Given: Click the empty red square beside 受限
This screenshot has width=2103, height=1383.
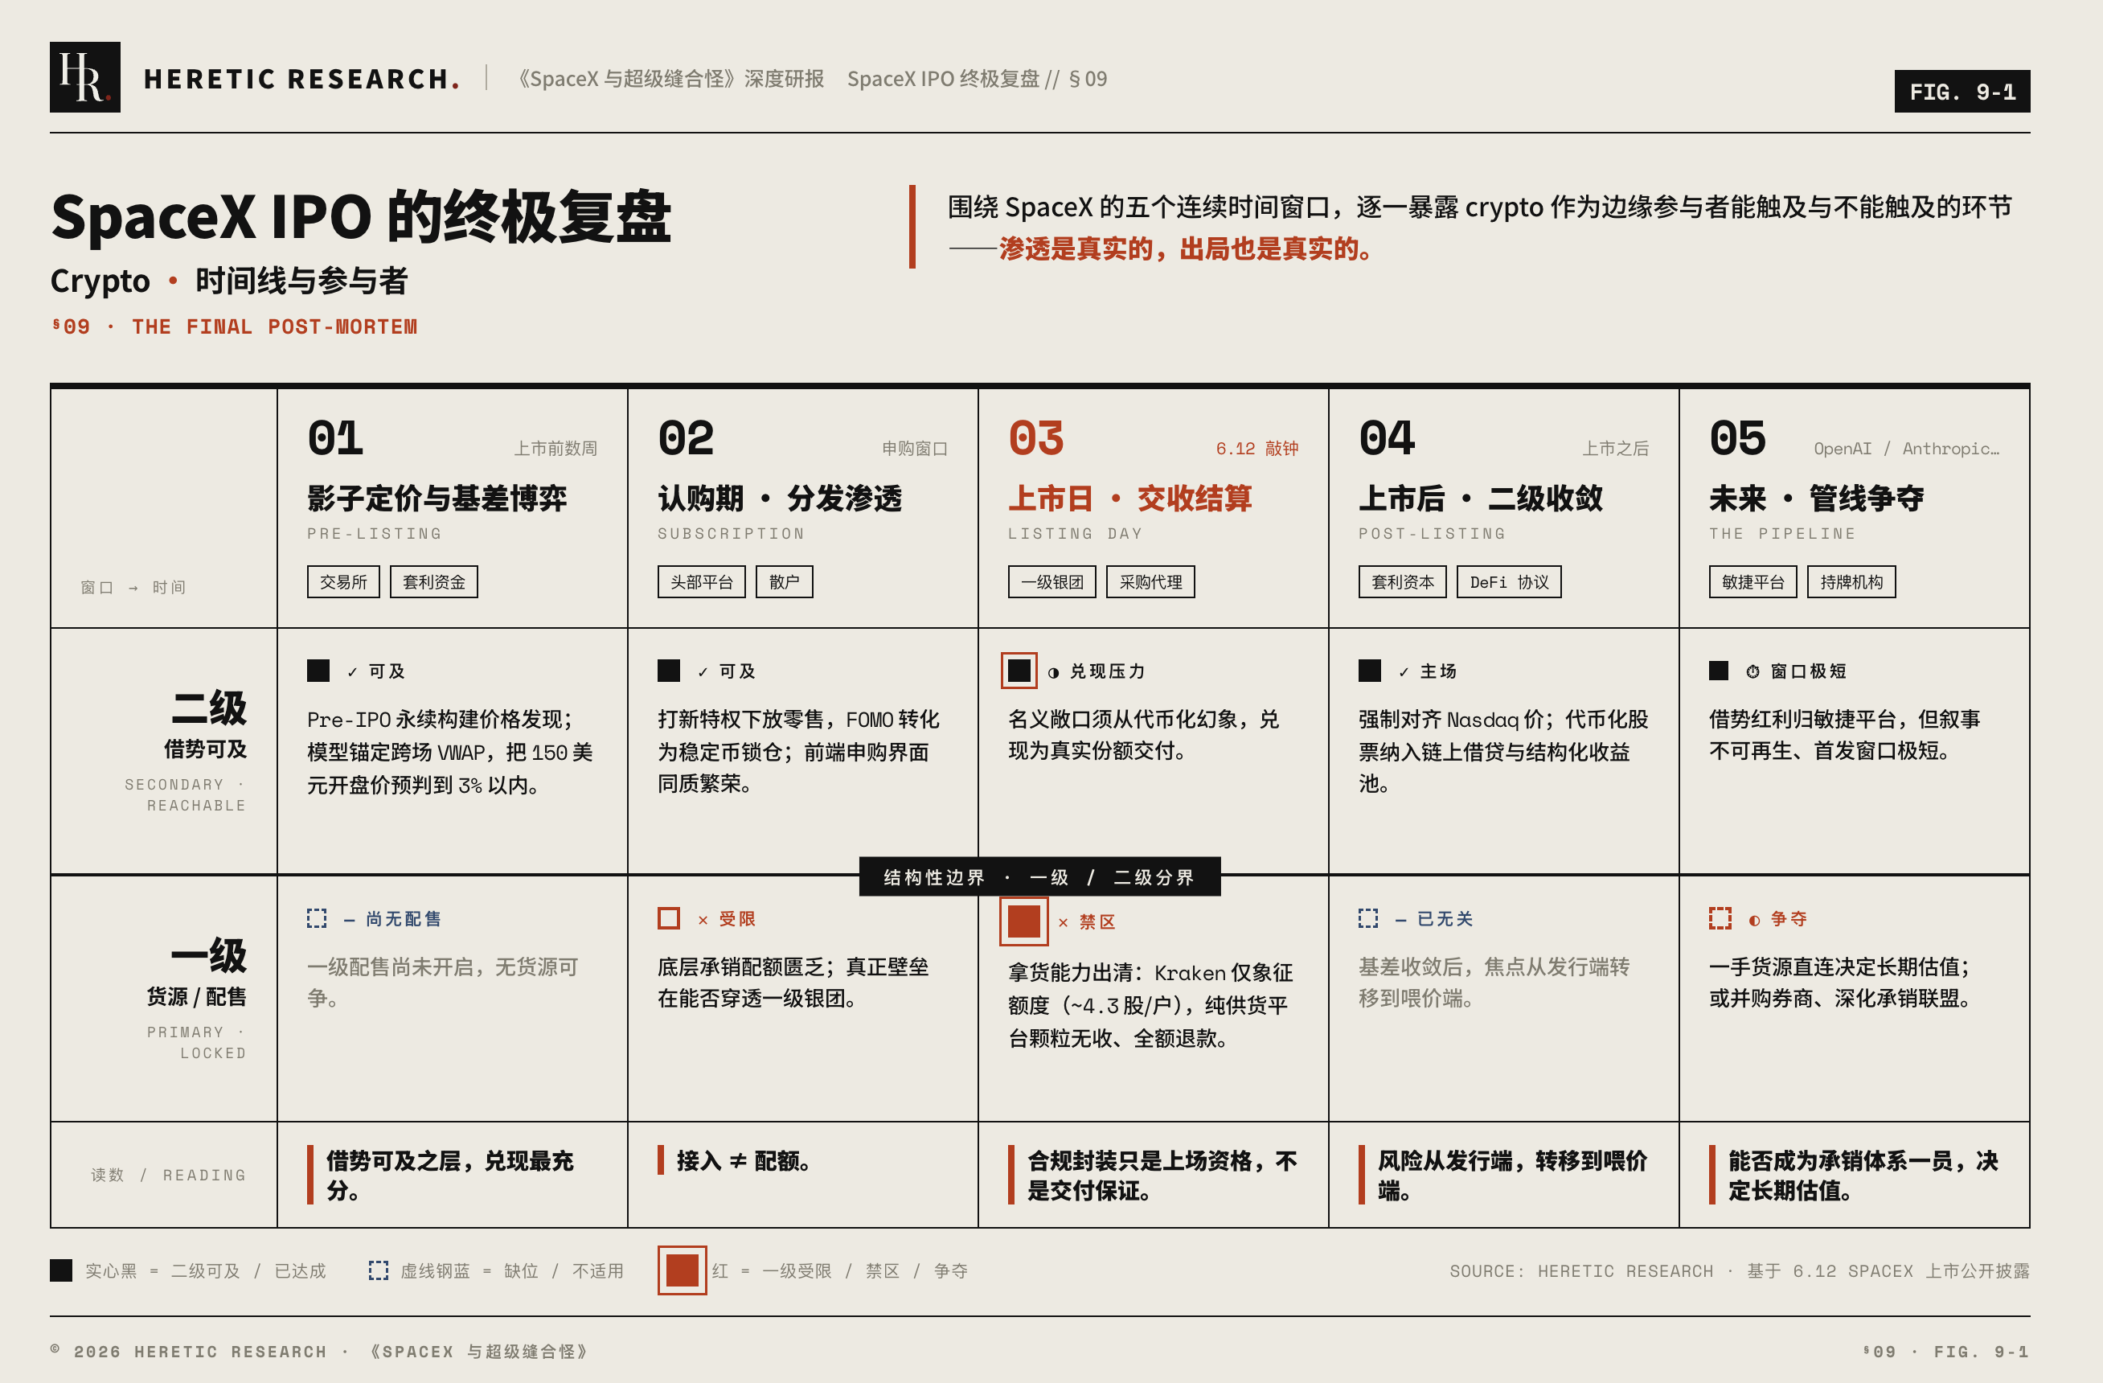Looking at the screenshot, I should pos(669,919).
